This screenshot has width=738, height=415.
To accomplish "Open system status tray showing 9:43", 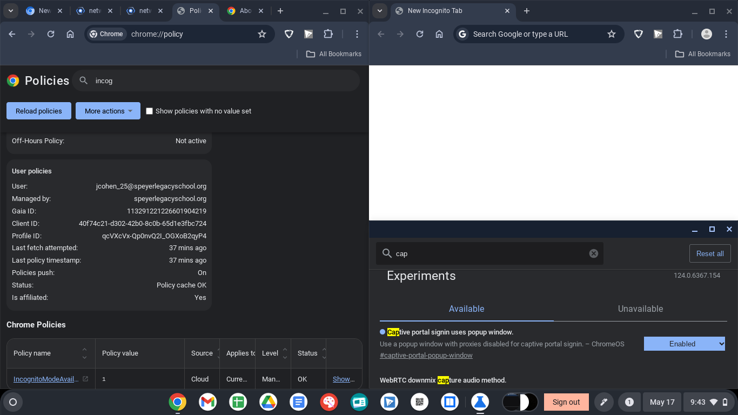I will (x=709, y=402).
